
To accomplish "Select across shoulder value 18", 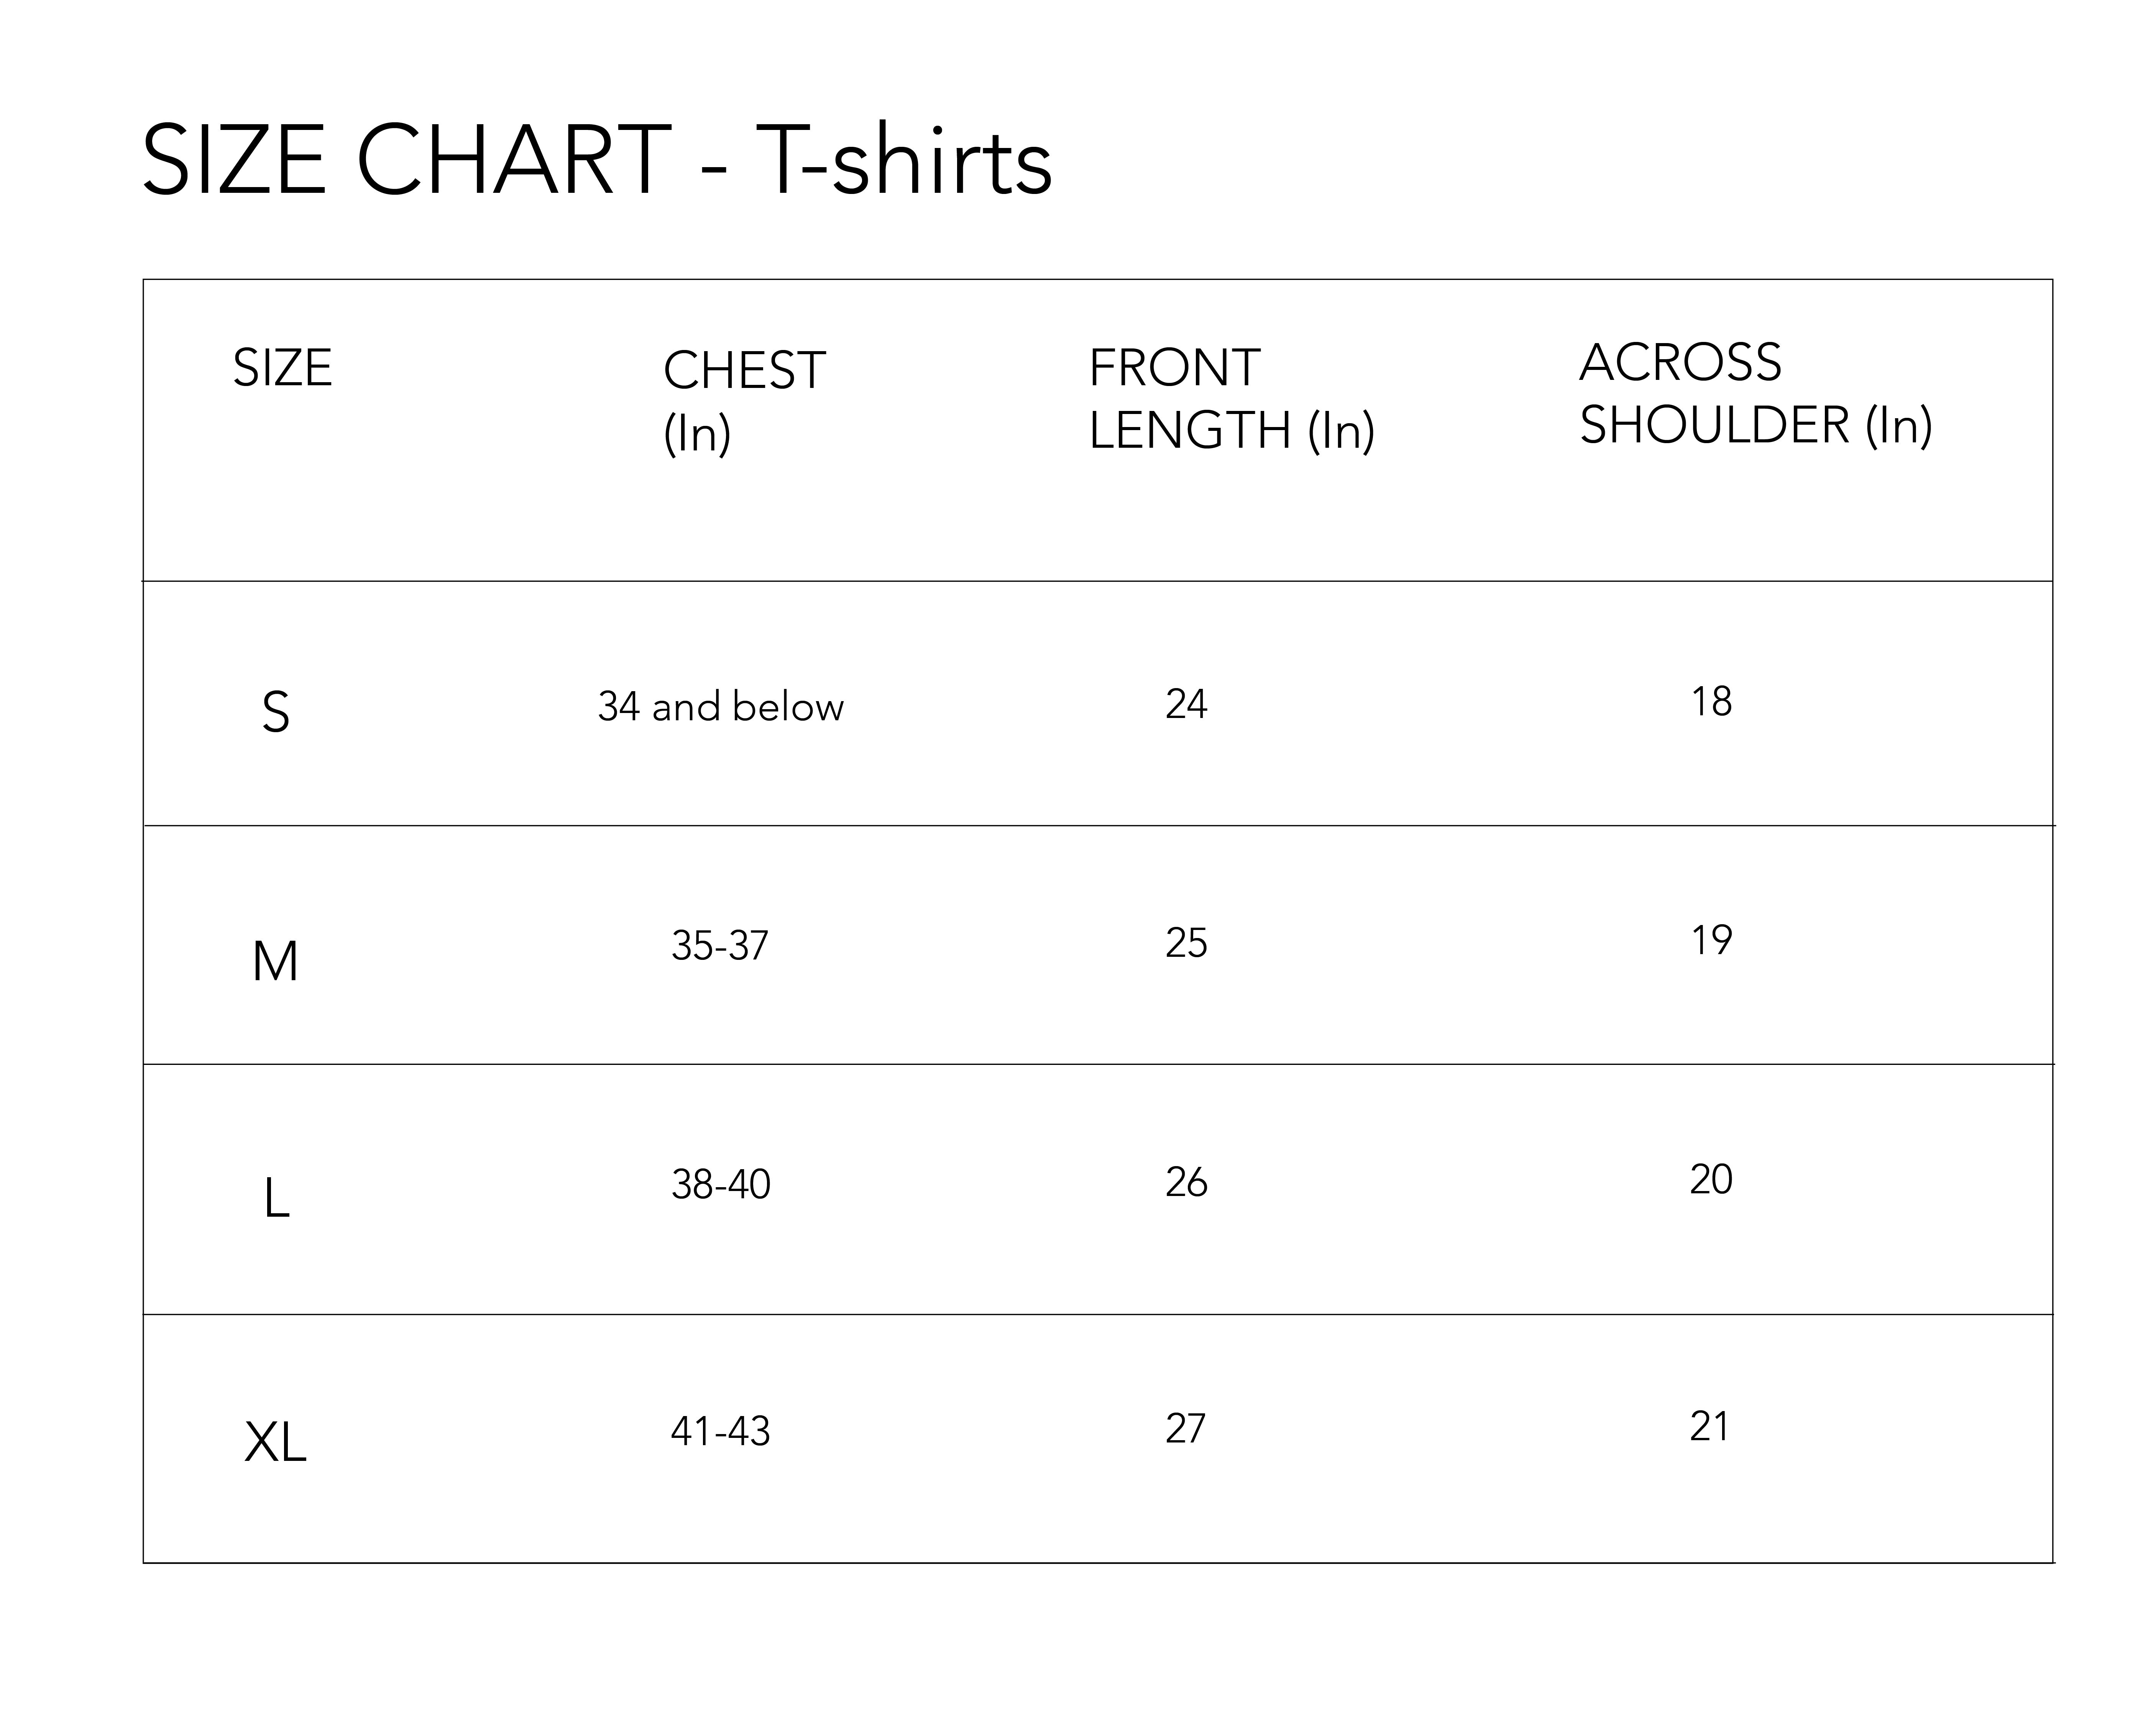I will coord(1711,702).
